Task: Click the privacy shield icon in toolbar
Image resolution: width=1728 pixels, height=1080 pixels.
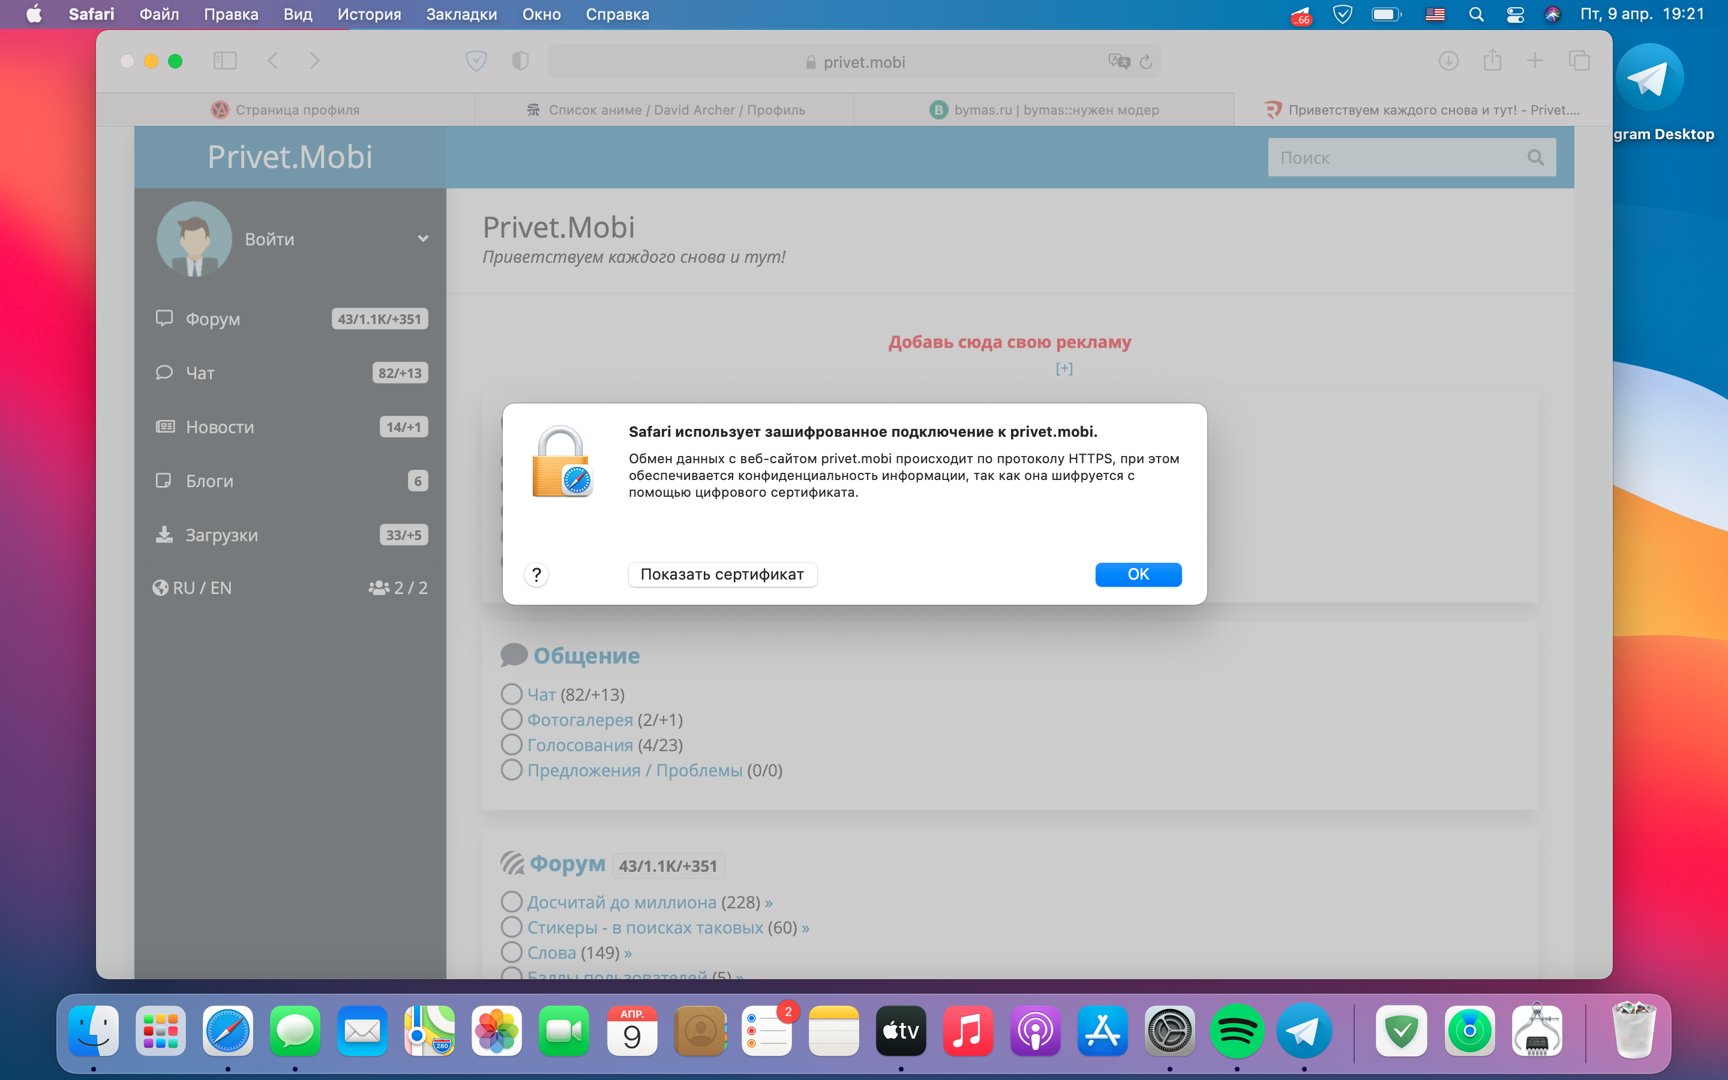Action: 521,61
